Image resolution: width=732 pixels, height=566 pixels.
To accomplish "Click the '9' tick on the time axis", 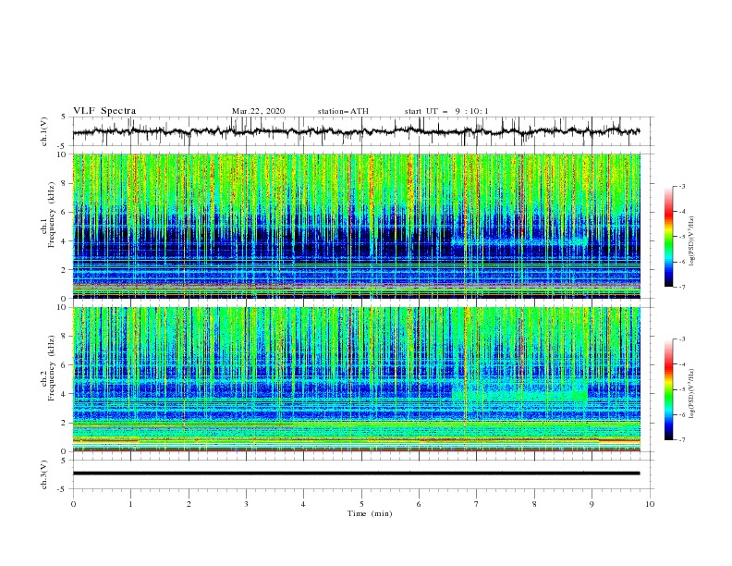I will pos(592,504).
